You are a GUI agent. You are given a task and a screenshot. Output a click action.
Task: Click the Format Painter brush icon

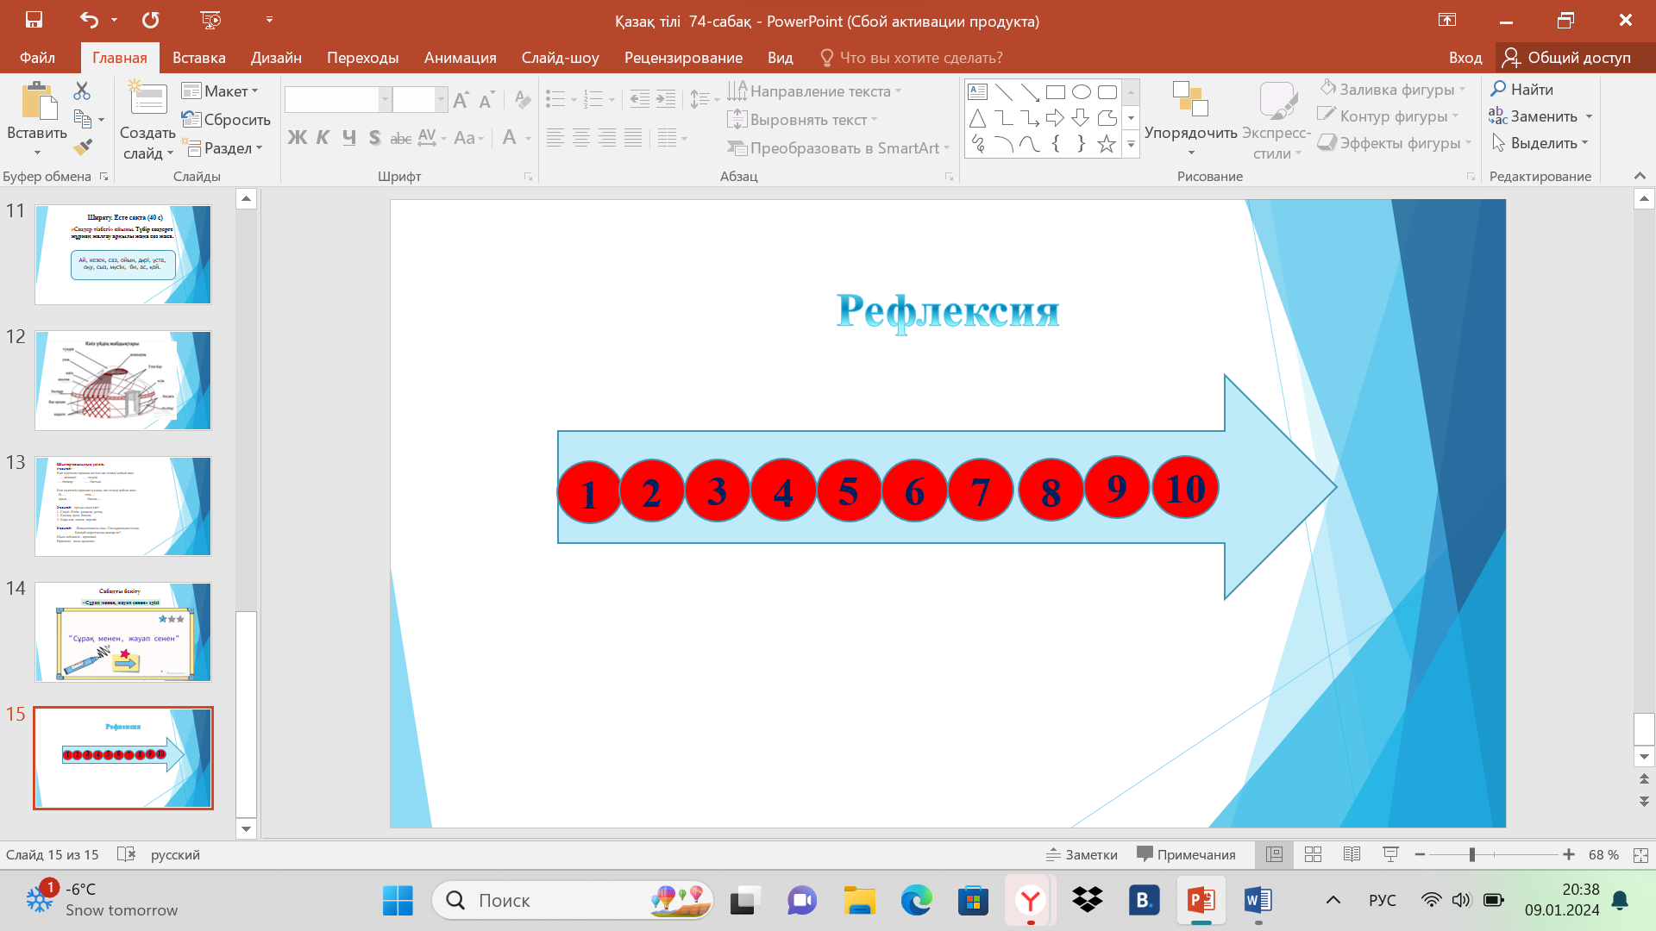83,147
